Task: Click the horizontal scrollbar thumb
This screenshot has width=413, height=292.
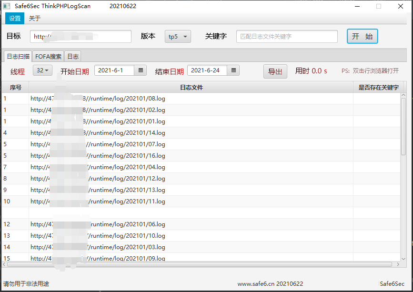Action: pos(200,264)
